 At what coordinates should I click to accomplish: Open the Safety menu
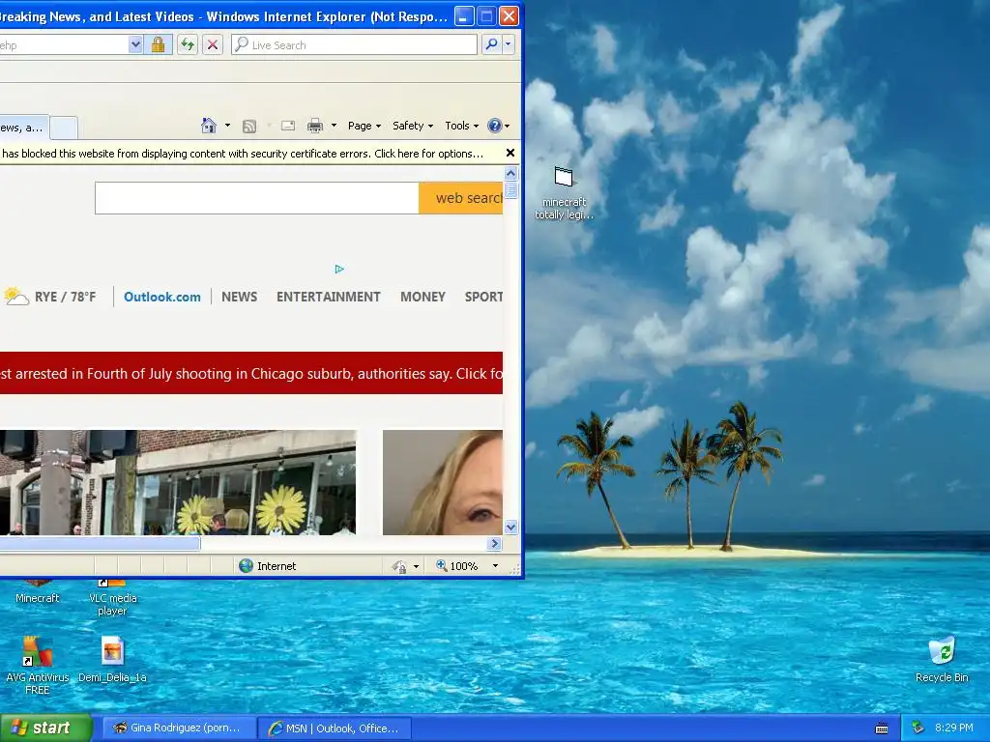[413, 126]
